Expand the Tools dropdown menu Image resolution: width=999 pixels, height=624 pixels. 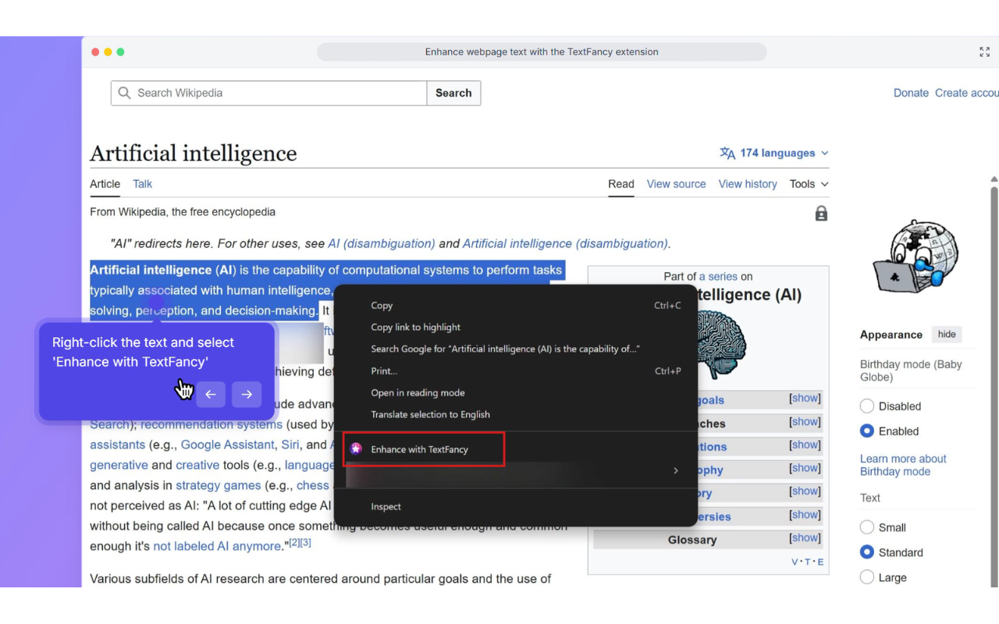click(x=809, y=184)
